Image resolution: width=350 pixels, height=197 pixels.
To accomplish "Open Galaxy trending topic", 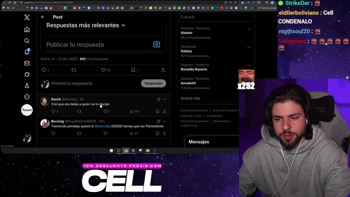I will point(186,51).
